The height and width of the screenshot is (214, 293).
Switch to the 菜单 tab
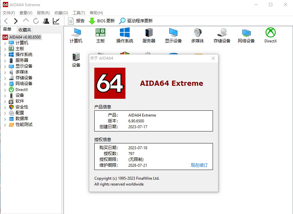tap(7, 29)
